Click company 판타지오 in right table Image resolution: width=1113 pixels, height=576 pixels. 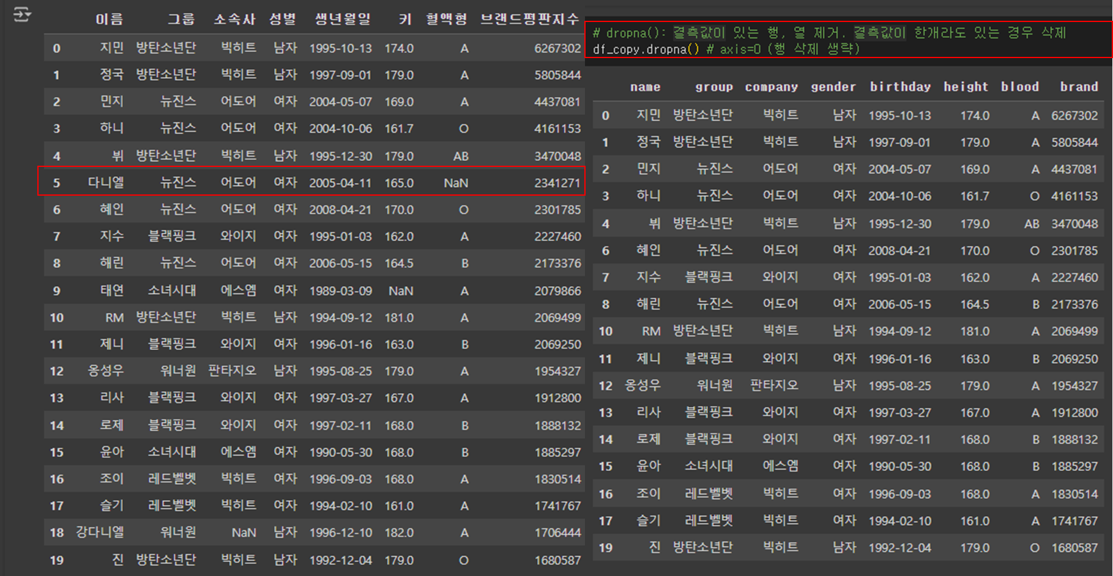(774, 385)
